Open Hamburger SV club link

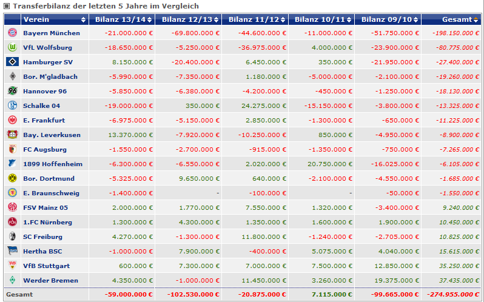click(x=48, y=62)
